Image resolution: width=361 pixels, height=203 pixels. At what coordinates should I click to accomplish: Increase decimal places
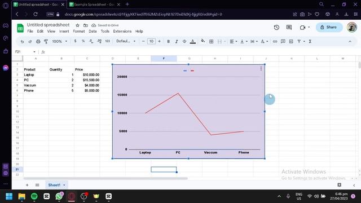99,41
